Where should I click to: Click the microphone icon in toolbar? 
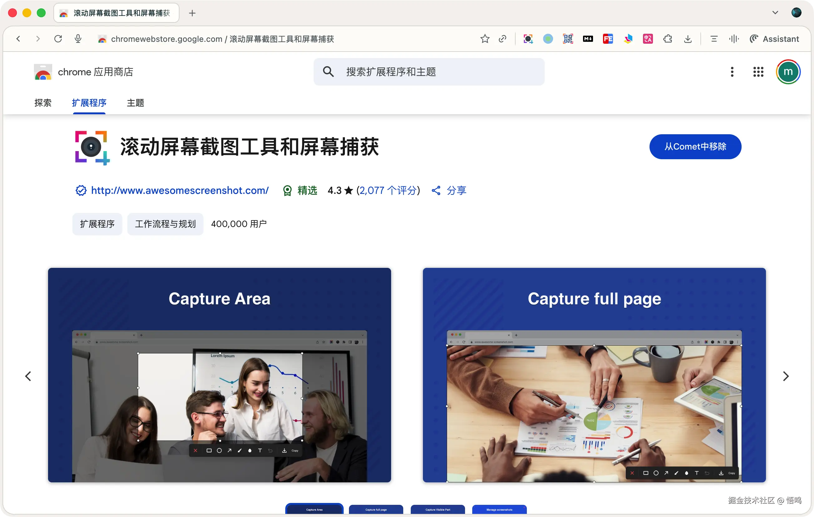[78, 39]
